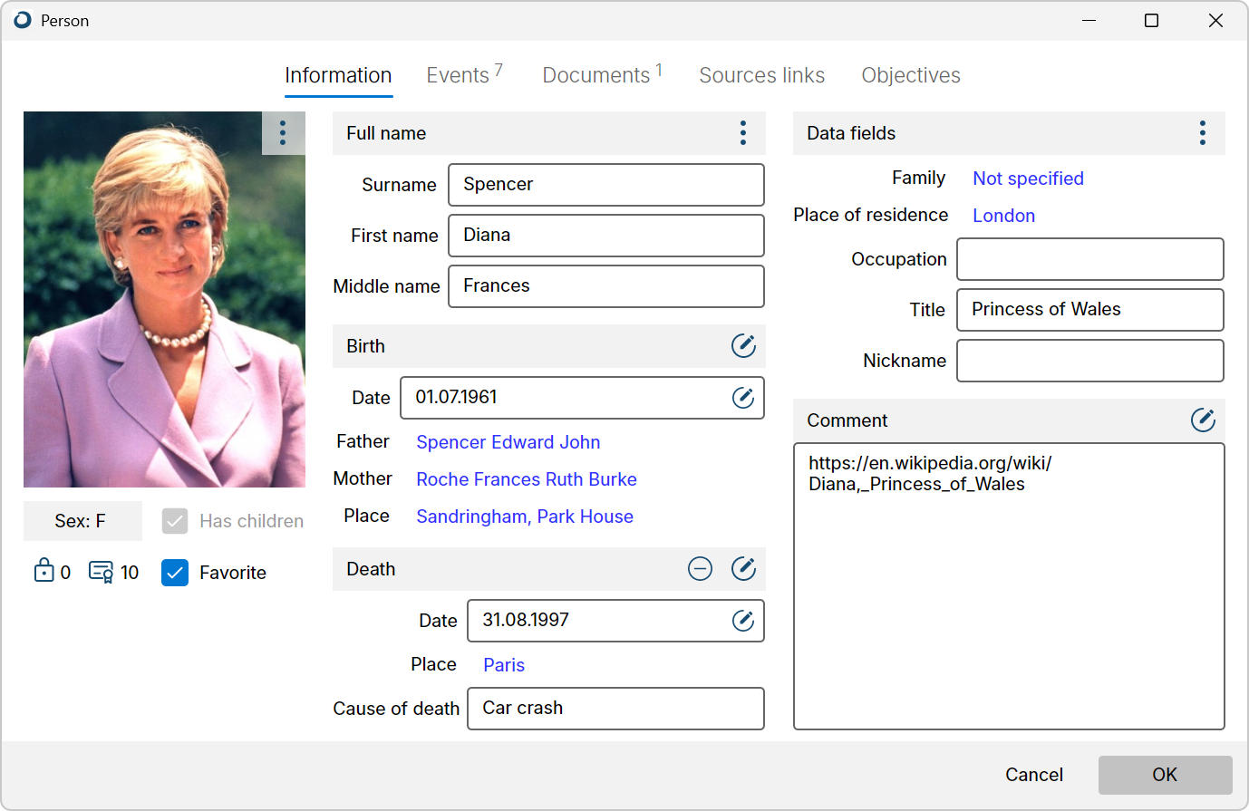
Task: Open the London place of residence link
Action: [1003, 215]
